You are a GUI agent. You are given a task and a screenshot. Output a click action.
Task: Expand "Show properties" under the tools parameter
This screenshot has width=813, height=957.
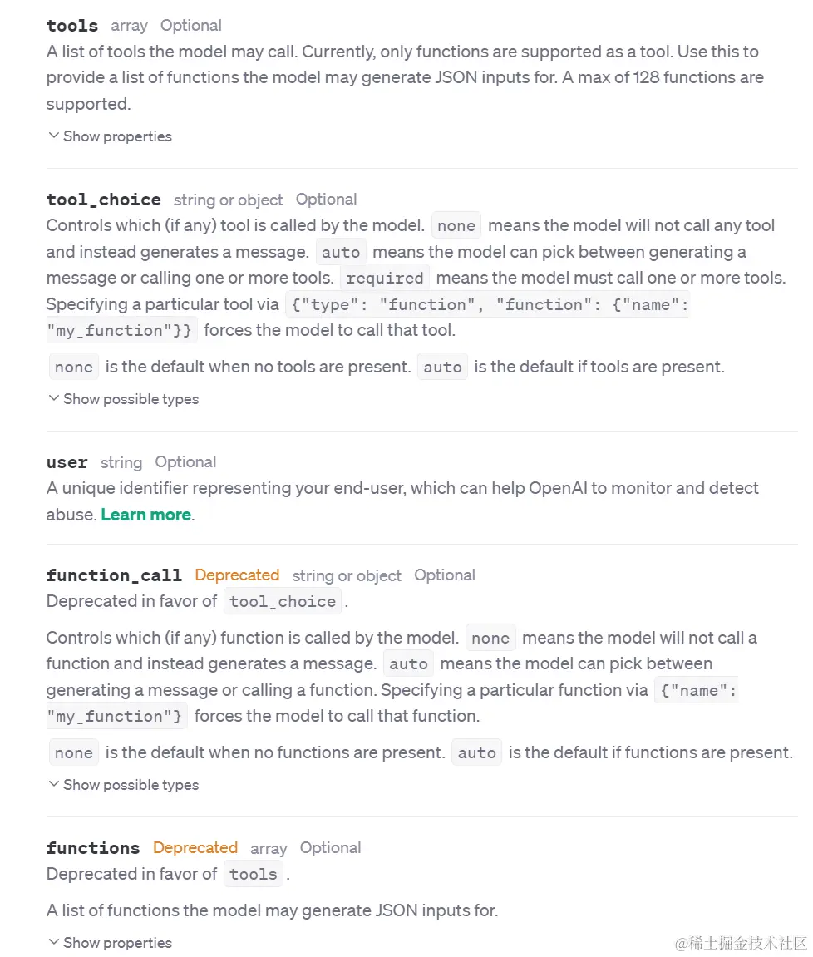tap(117, 136)
